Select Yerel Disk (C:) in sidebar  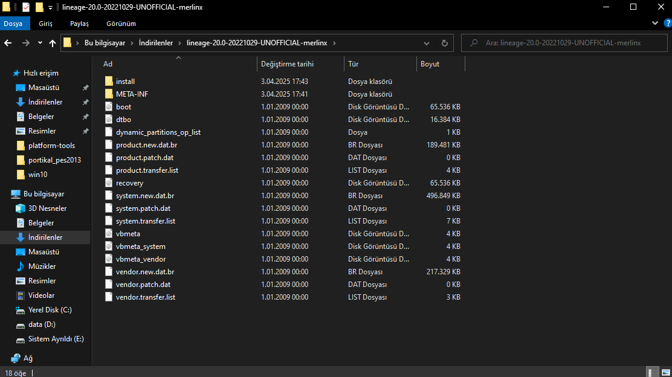coord(50,310)
